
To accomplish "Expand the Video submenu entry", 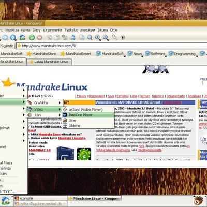I will click(x=44, y=109).
